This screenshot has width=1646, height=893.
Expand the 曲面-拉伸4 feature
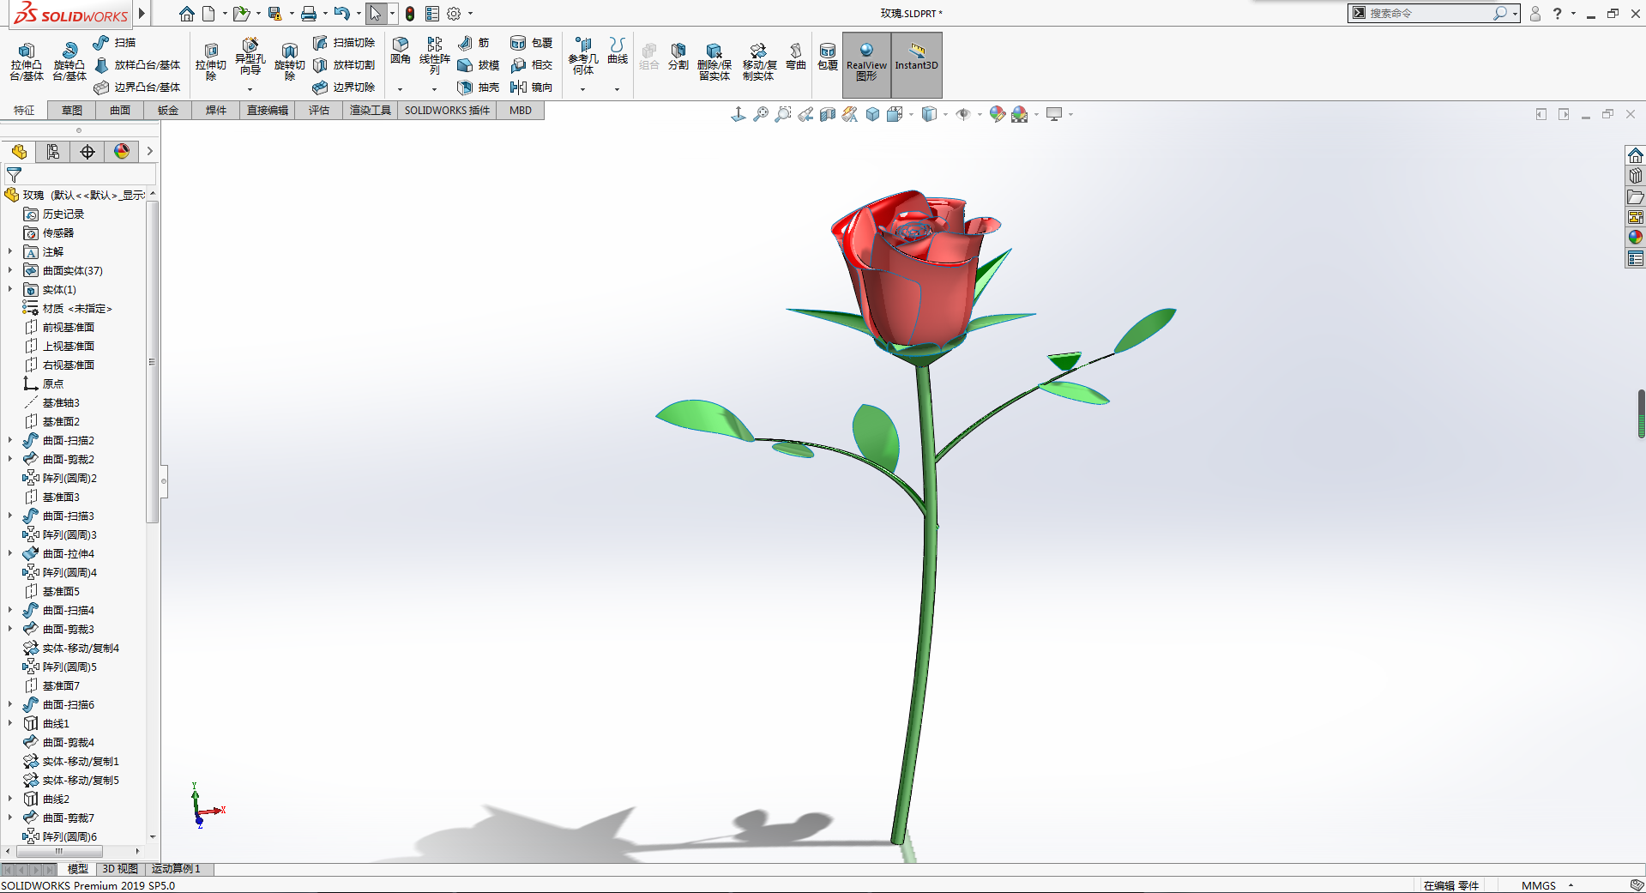[x=10, y=554]
